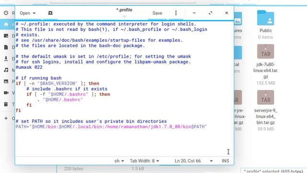Click the plus Other Locations icon in sidebar

click(6, 118)
